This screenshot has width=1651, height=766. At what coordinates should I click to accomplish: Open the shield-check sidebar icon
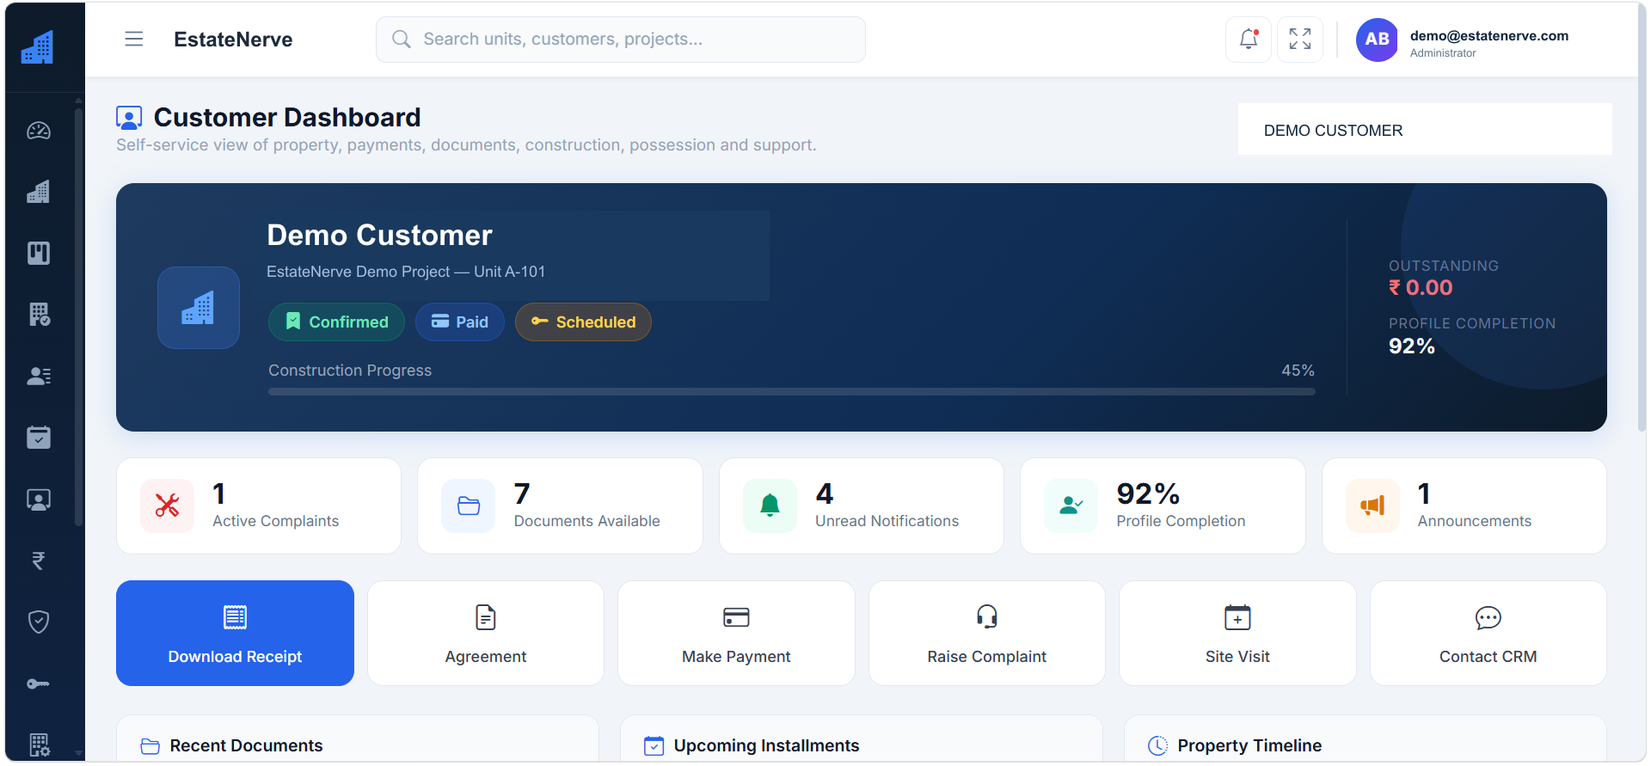(x=39, y=622)
